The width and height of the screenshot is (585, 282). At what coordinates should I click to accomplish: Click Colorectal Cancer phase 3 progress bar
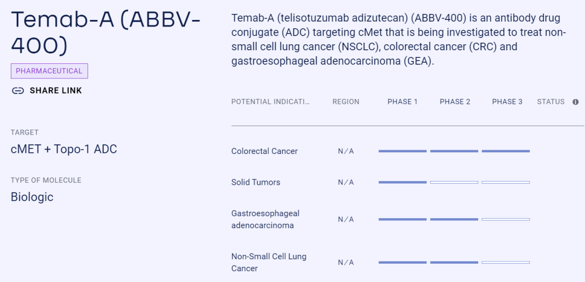point(505,151)
